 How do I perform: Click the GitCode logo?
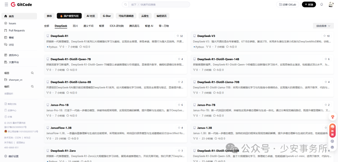21,4
